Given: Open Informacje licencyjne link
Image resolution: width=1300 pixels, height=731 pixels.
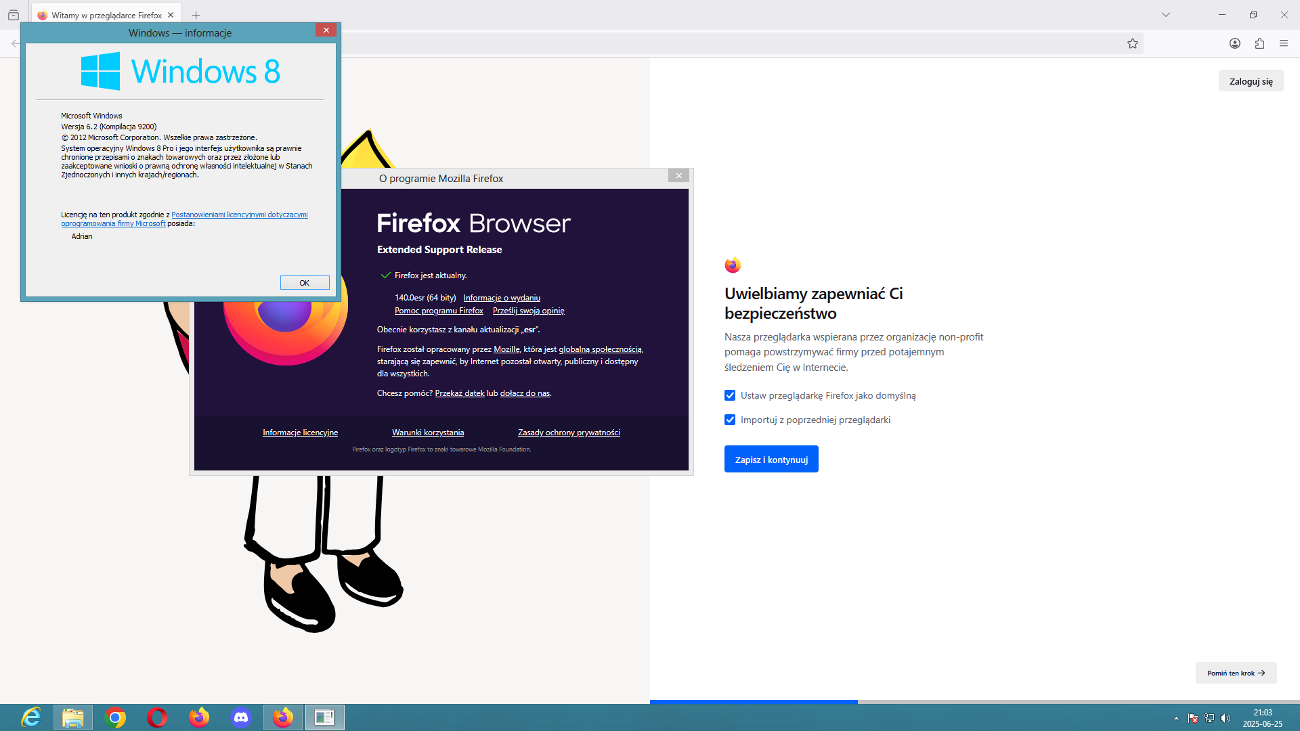Looking at the screenshot, I should (x=300, y=433).
